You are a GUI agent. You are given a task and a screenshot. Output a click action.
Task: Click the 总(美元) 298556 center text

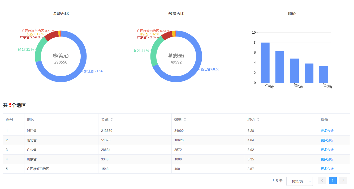point(61,59)
